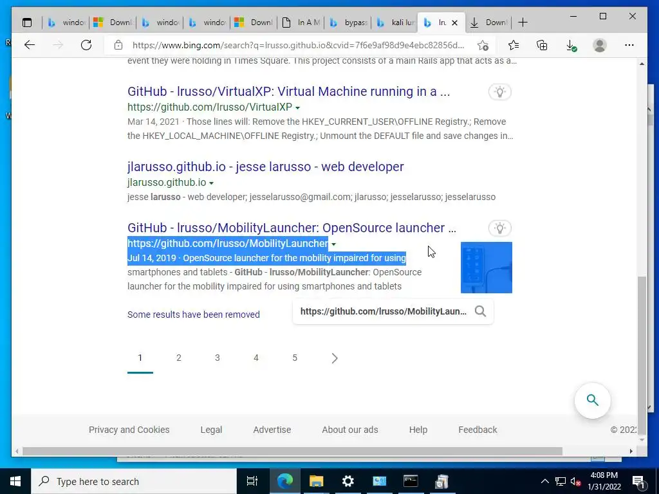Click the network tray icon
Screen dimensions: 659x494
(561, 481)
